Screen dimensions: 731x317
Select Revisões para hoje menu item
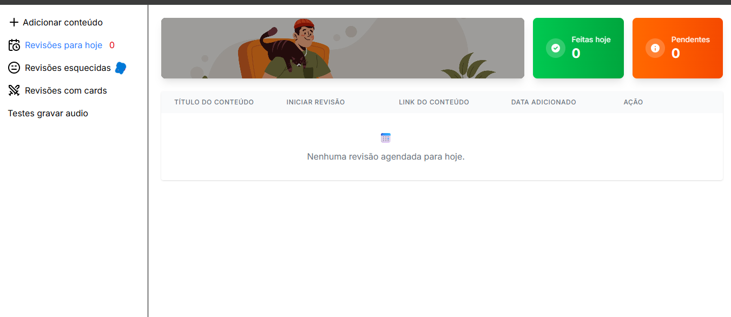(63, 45)
